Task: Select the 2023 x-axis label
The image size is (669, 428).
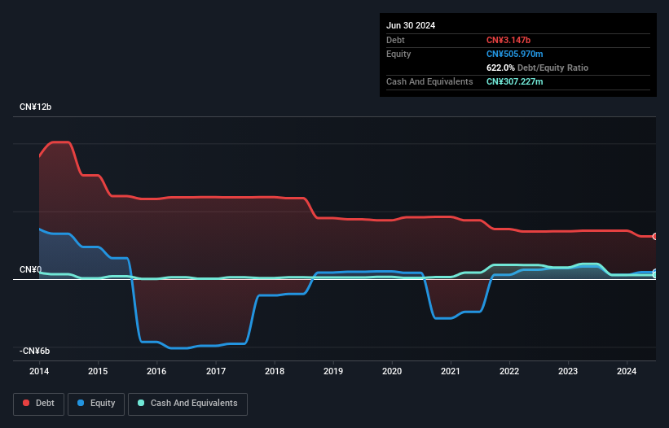Action: click(568, 371)
